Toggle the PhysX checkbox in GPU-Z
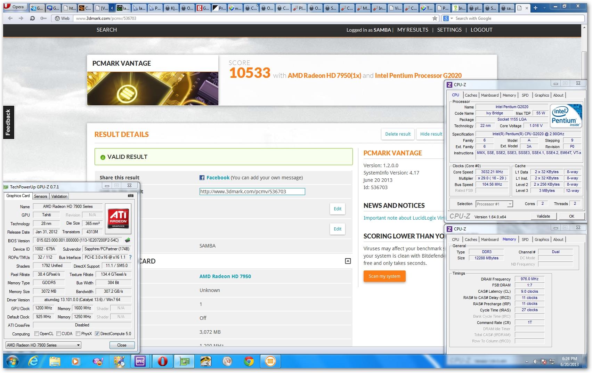 [x=78, y=334]
